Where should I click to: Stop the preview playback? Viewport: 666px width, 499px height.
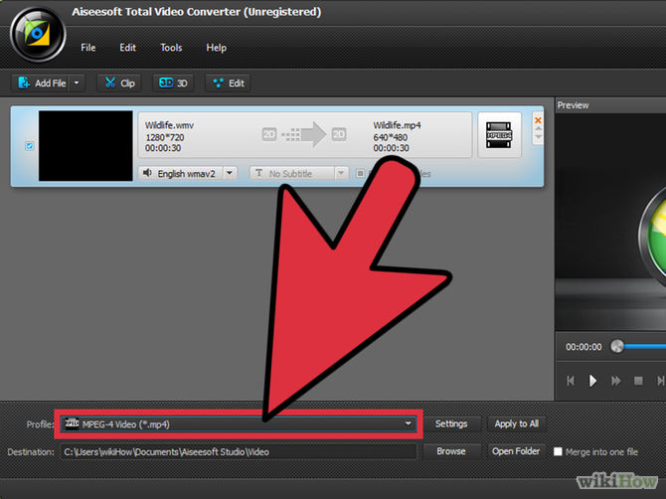coord(638,381)
